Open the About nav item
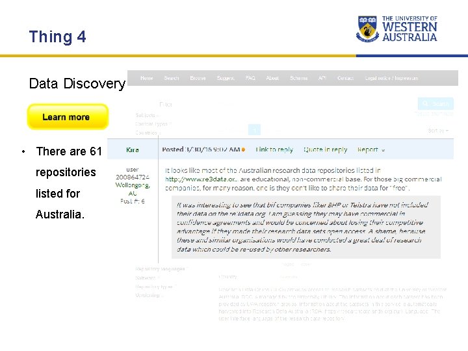Viewport: 468px width, 351px height. [x=272, y=78]
